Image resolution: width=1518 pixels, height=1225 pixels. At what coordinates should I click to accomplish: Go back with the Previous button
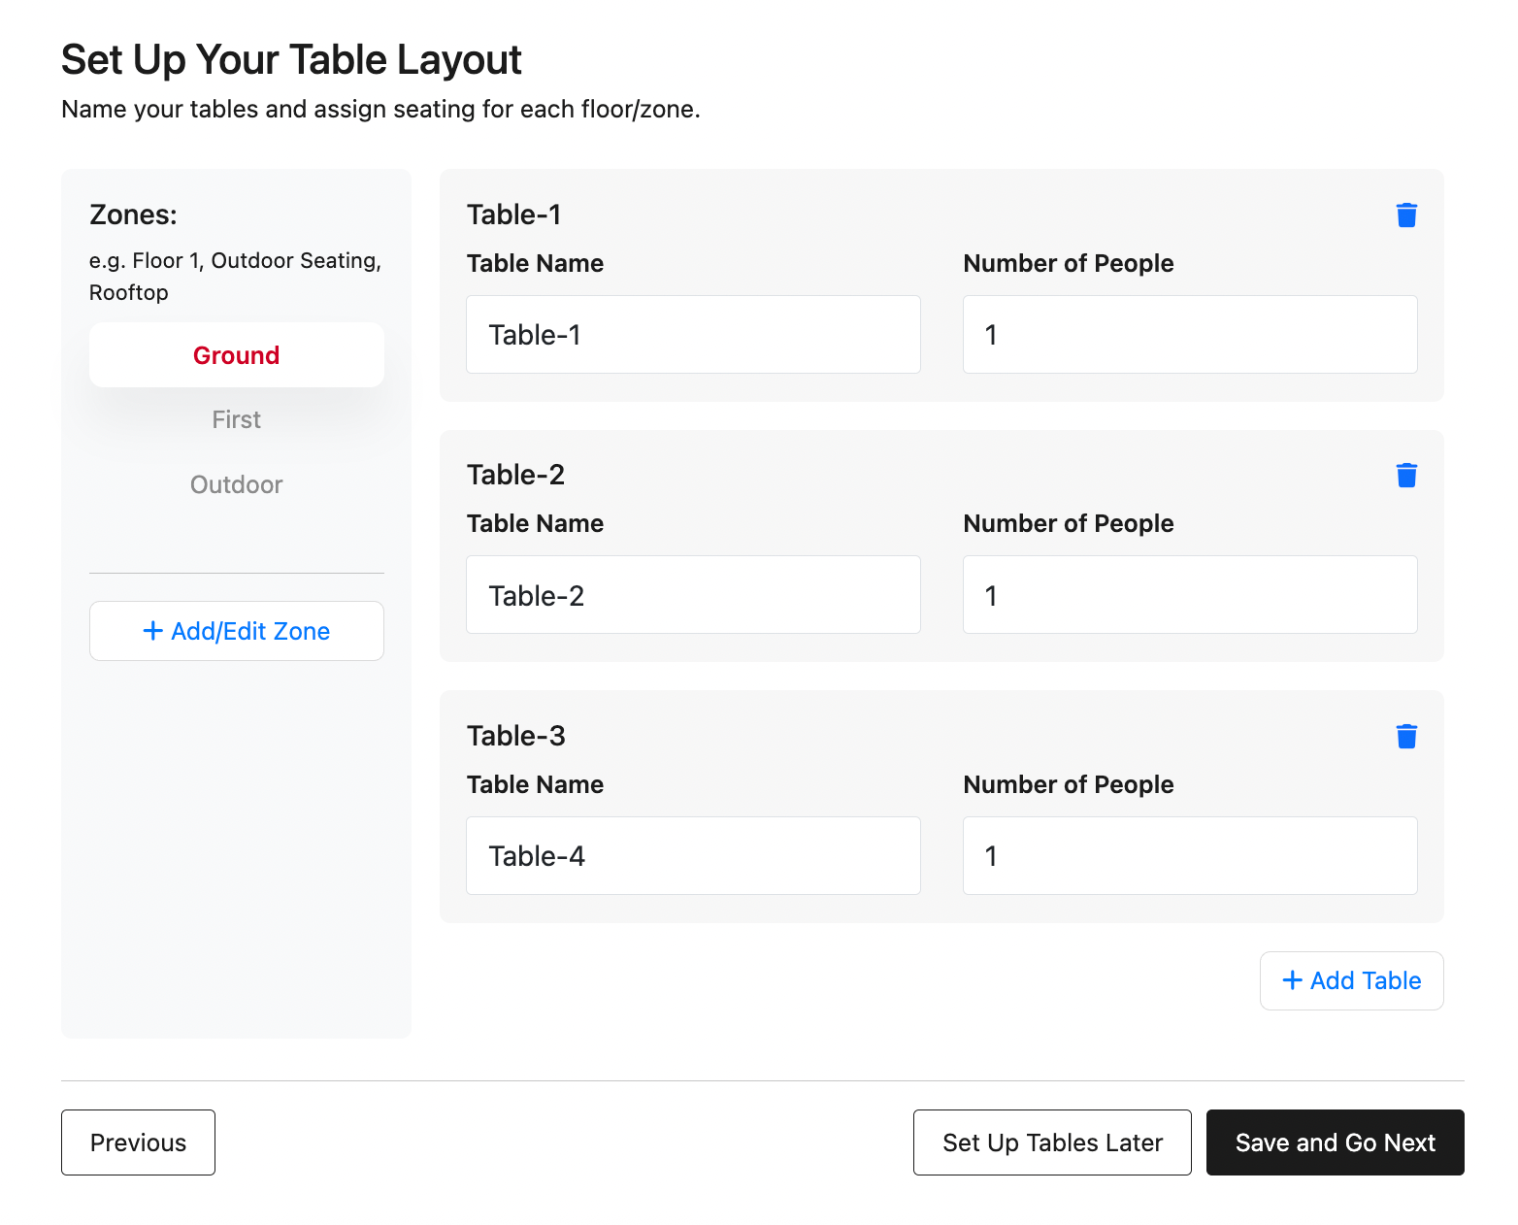138,1142
